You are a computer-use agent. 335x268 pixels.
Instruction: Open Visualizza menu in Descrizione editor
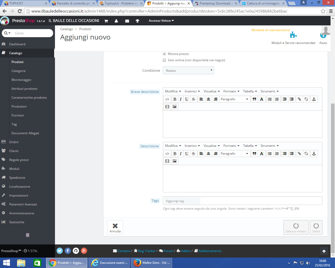(212, 146)
